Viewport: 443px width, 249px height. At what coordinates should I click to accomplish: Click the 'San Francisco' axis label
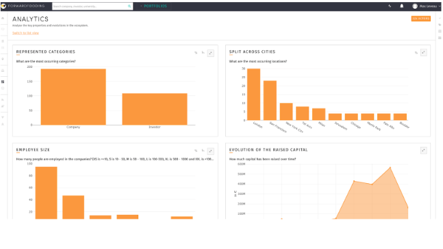[278, 127]
